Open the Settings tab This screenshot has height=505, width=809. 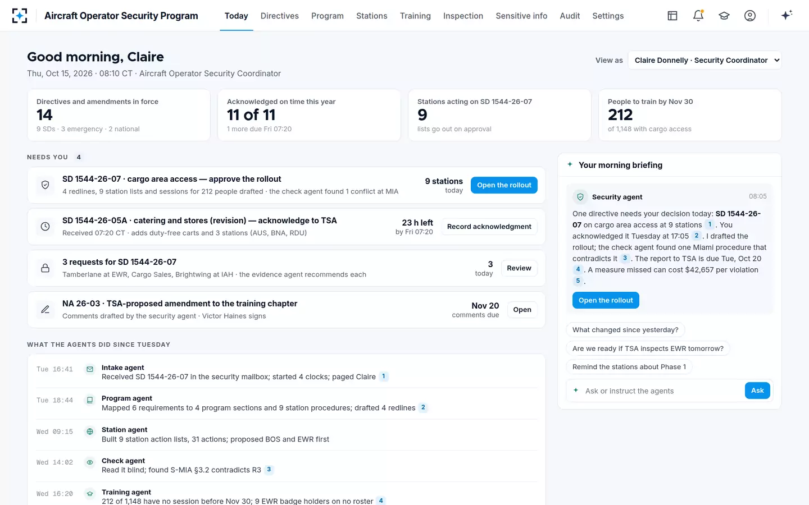point(608,16)
